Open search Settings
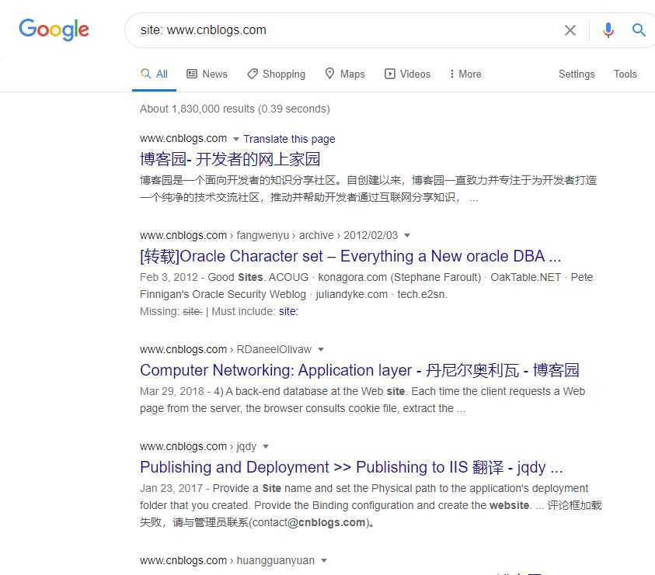The height and width of the screenshot is (575, 655). 577,74
